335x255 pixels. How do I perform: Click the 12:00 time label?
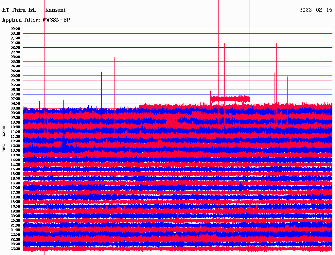point(15,141)
